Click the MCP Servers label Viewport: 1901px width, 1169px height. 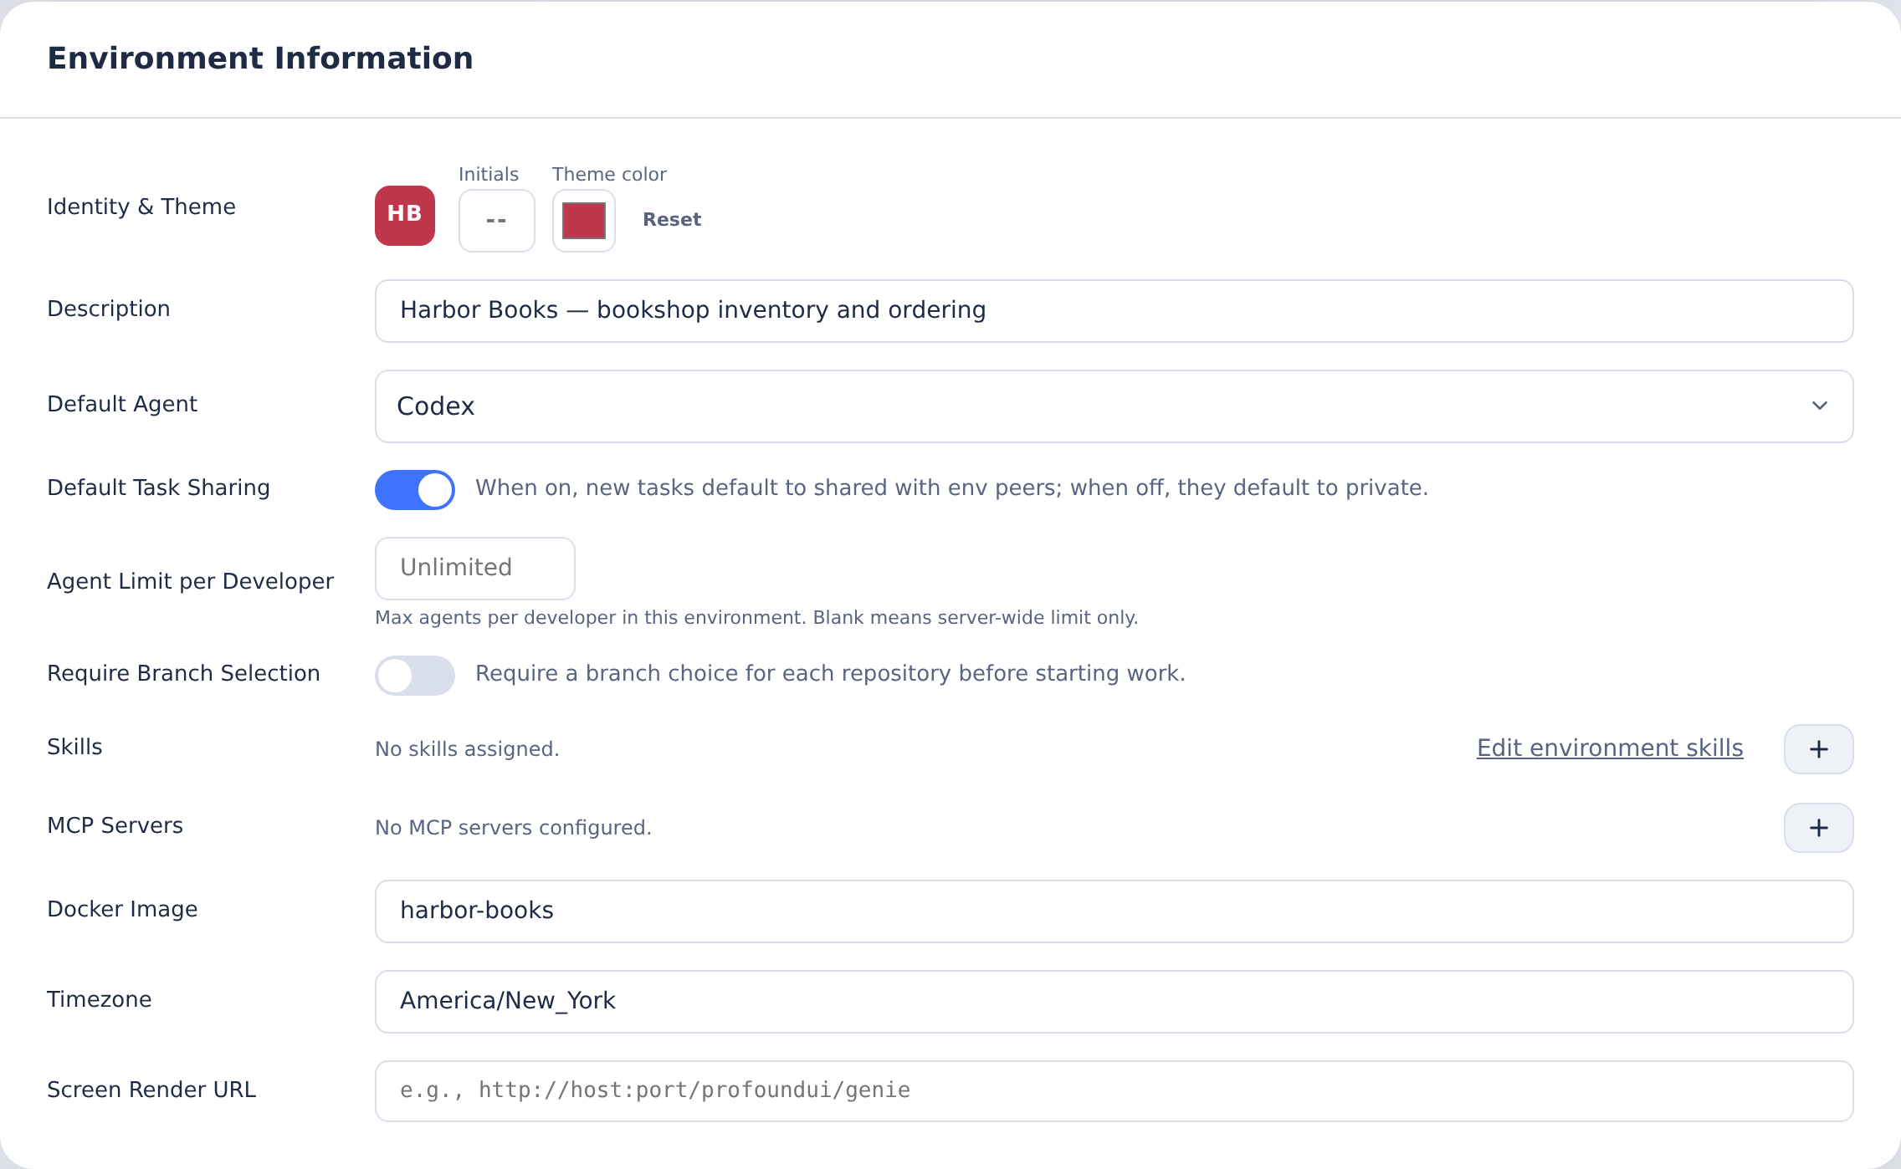(x=115, y=826)
